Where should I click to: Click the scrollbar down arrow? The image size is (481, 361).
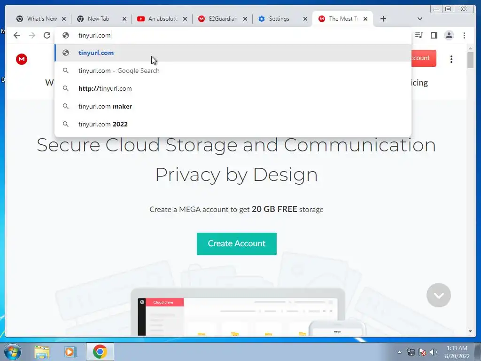(x=470, y=331)
